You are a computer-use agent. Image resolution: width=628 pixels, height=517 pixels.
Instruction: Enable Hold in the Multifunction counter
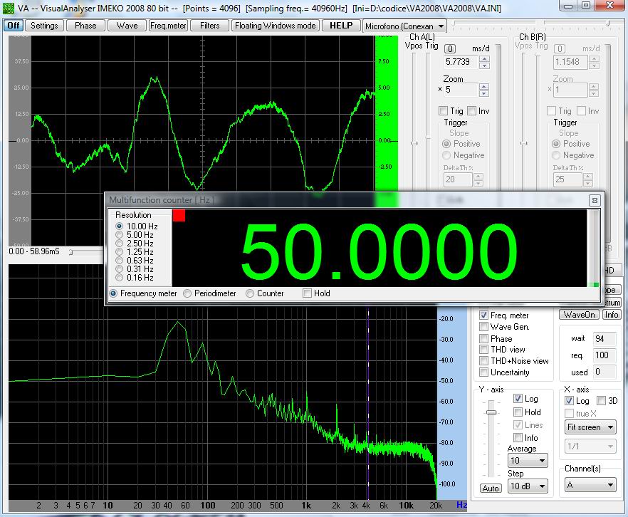coord(305,293)
